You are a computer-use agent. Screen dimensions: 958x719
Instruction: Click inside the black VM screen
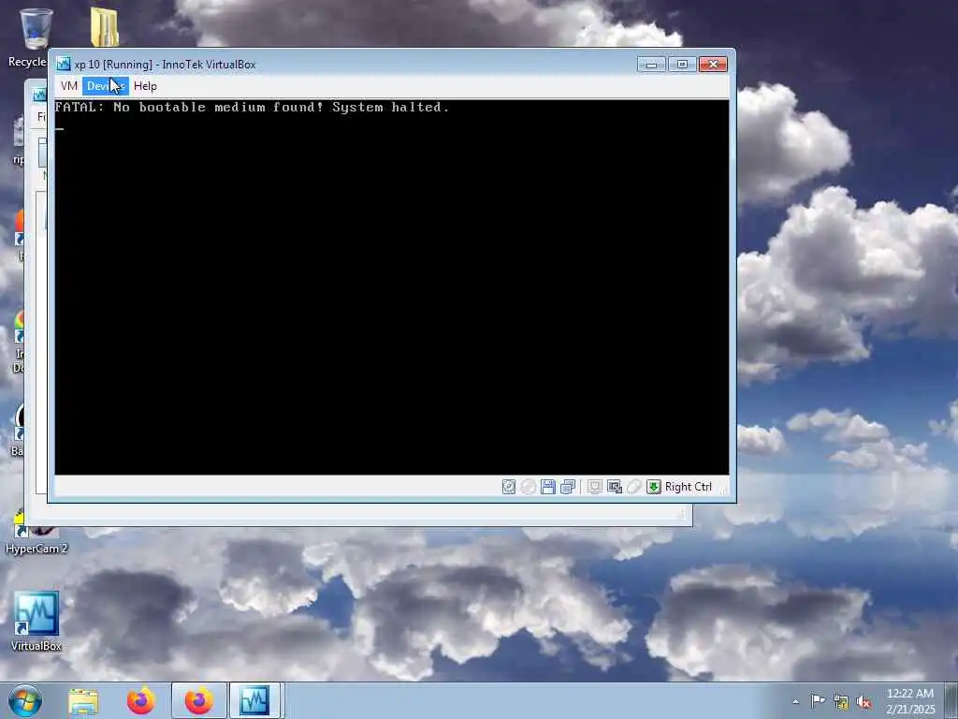pyautogui.click(x=392, y=287)
